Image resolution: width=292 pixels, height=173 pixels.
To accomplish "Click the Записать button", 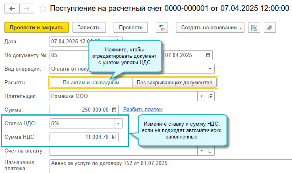I will 89,27.
